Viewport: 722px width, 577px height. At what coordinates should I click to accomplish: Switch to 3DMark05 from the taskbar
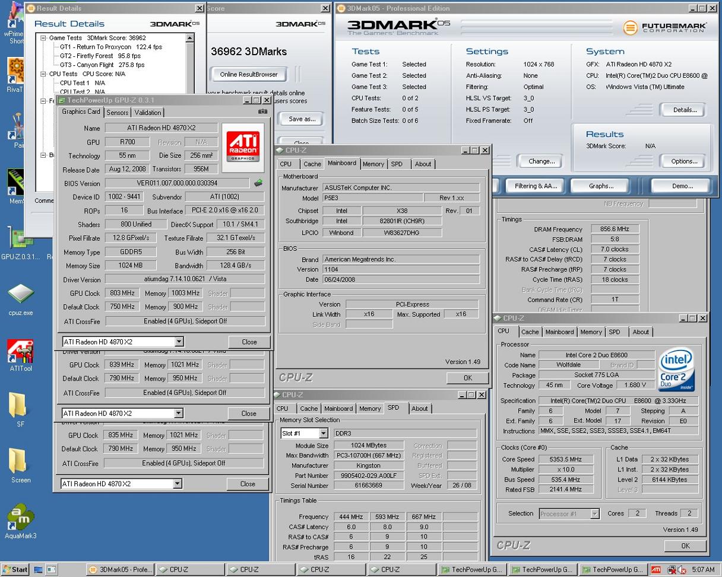point(120,569)
